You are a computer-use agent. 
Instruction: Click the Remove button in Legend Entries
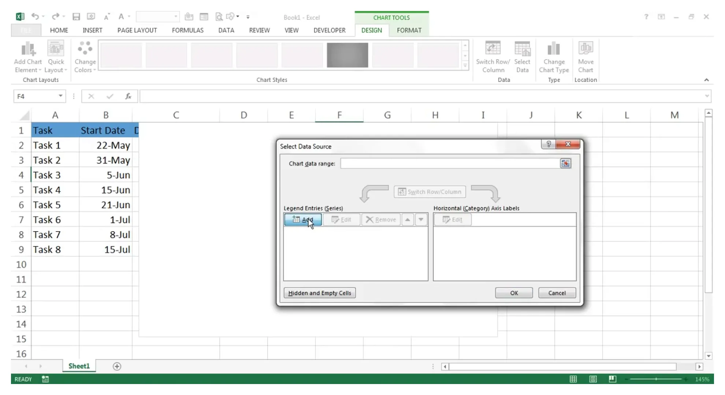click(381, 219)
